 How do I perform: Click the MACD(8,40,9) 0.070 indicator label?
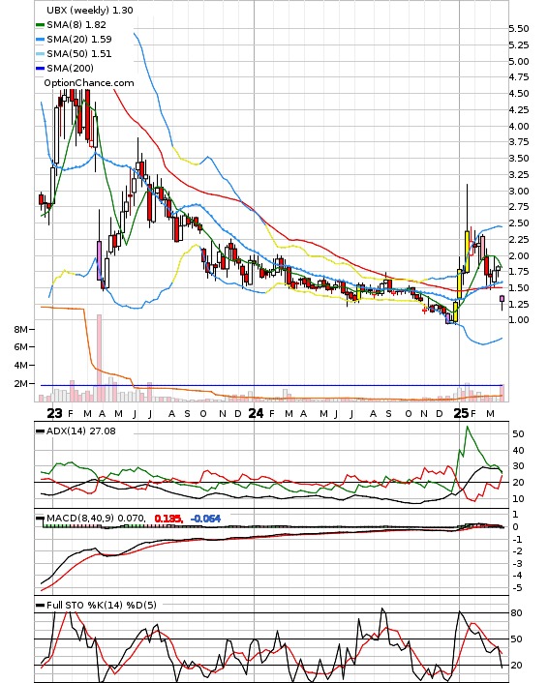pyautogui.click(x=96, y=519)
